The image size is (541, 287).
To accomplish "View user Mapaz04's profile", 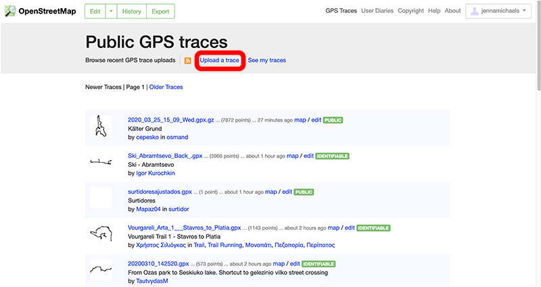I will tap(148, 209).
